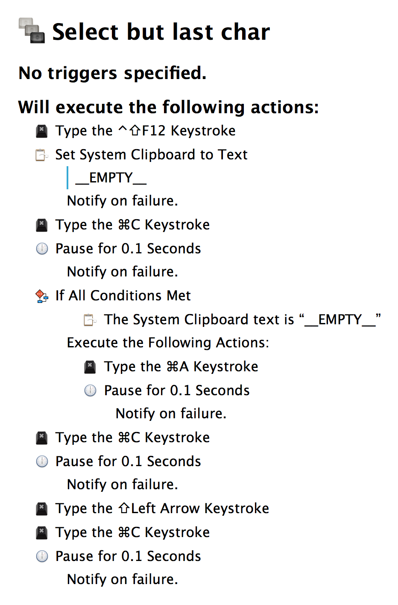Screen dimensions: 398x605
Task: Click the If All Conditions Met icon
Action: coord(41,296)
